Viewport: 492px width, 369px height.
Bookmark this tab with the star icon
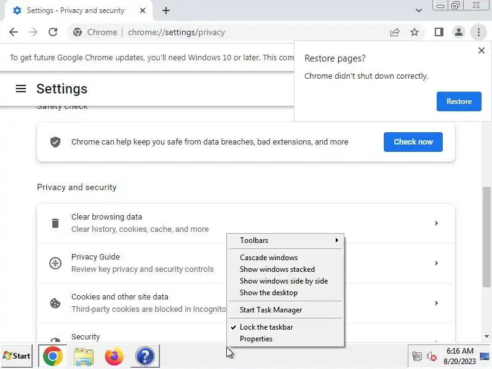point(415,32)
